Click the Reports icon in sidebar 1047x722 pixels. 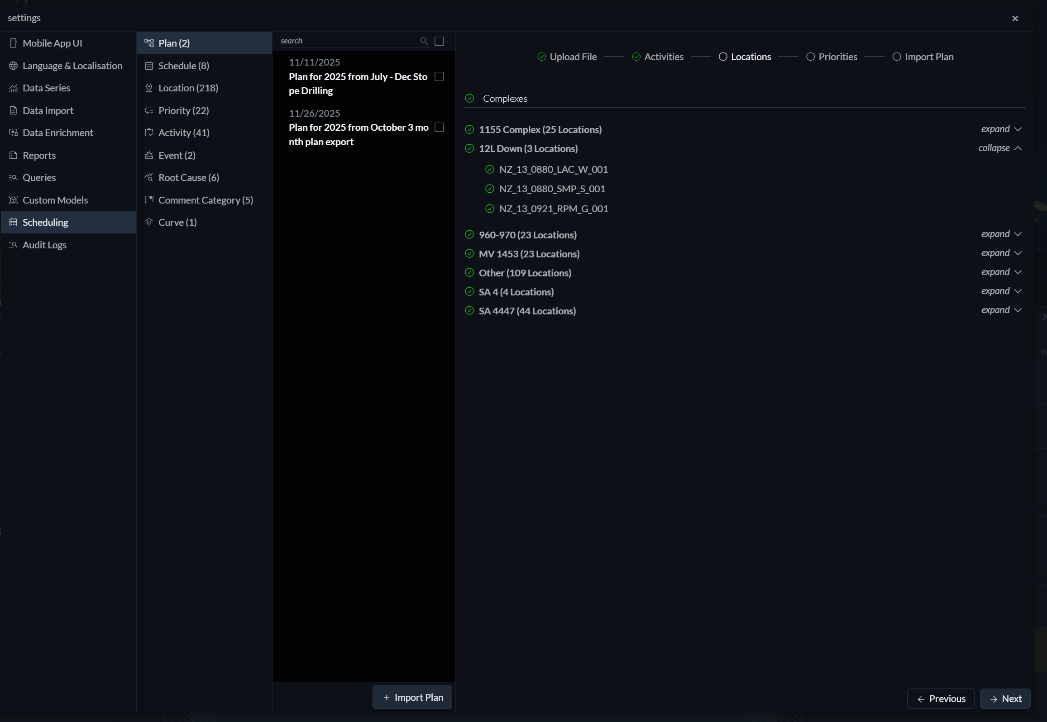tap(14, 155)
